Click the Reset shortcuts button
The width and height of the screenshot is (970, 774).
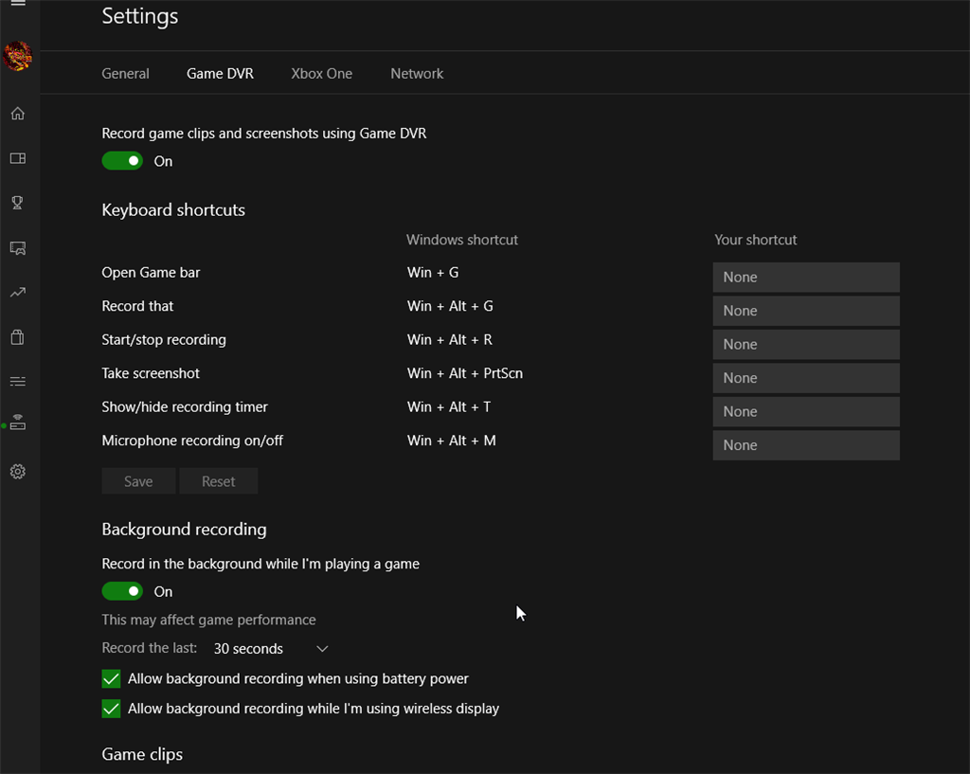pos(219,481)
